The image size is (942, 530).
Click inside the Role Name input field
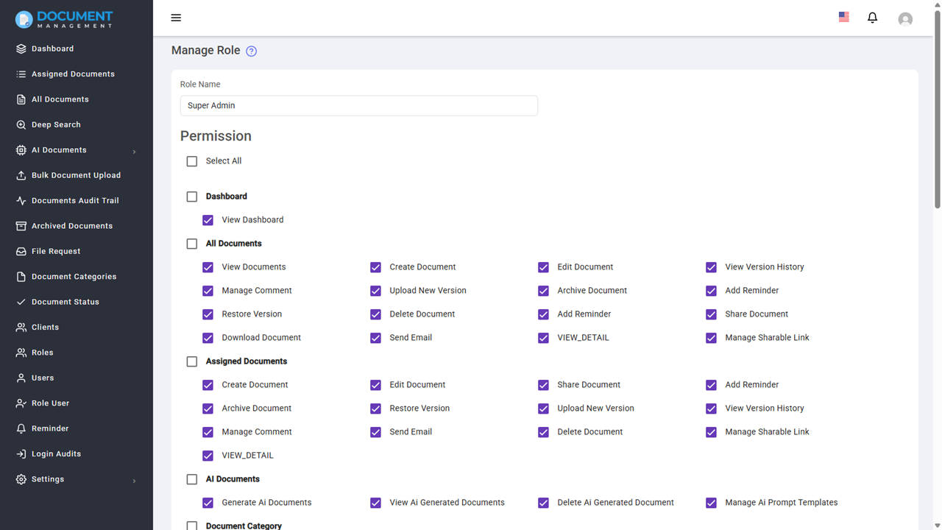[x=358, y=105]
